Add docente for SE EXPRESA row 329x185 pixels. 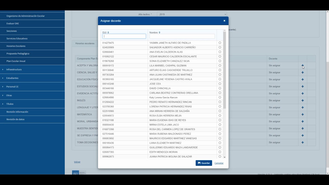click(303, 135)
